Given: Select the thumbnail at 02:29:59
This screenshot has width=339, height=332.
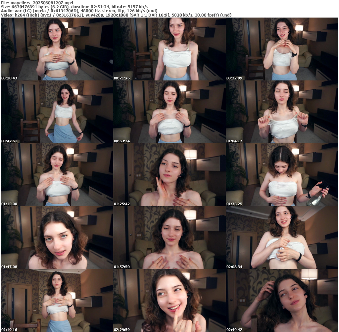Looking at the screenshot, I should click(169, 301).
